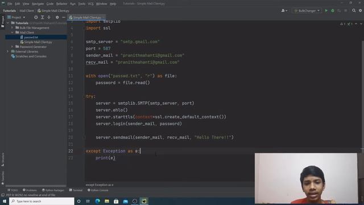Collapse the try block fold marker

85,96
